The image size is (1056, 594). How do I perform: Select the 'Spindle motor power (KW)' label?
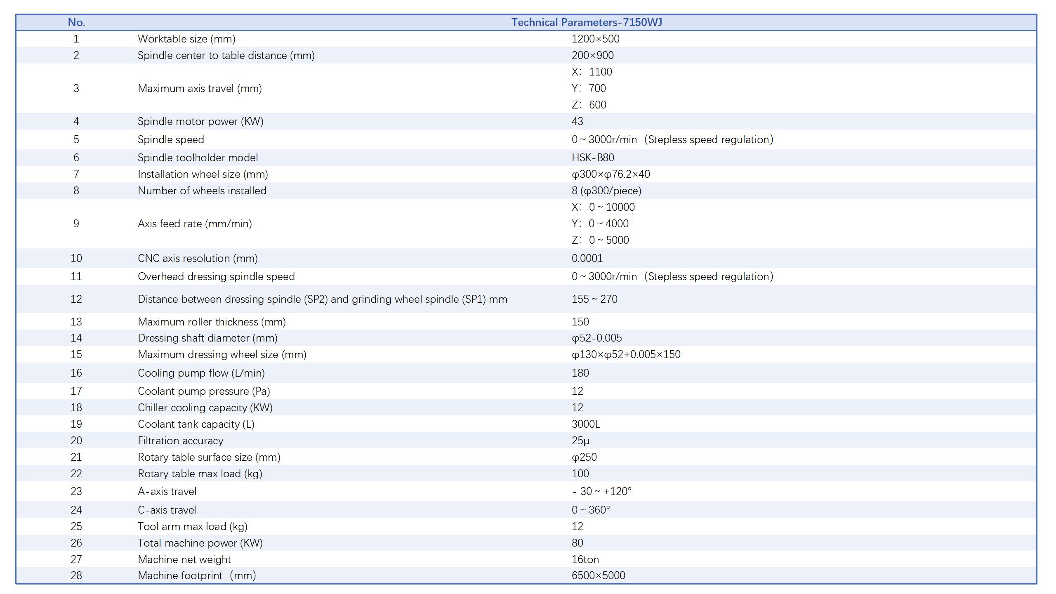200,121
